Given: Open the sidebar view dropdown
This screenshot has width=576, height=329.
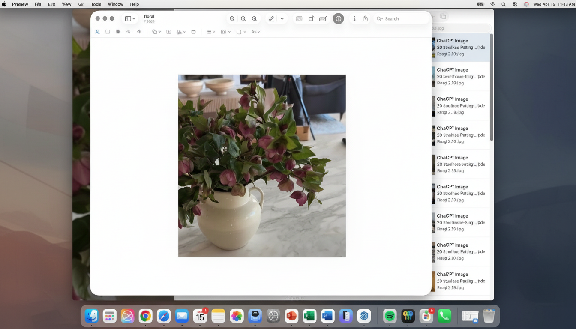Looking at the screenshot, I should pos(130,19).
